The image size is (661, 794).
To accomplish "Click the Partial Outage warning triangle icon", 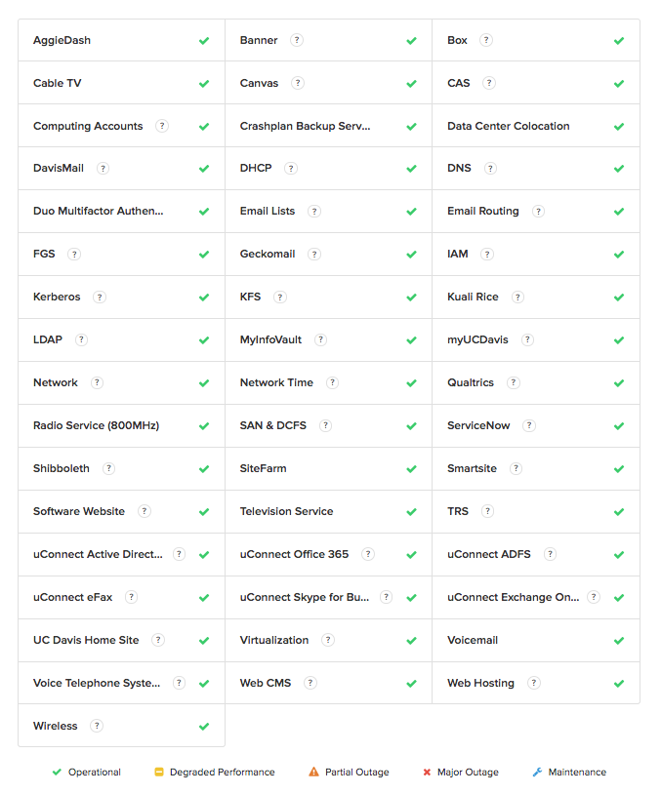I will 314,771.
